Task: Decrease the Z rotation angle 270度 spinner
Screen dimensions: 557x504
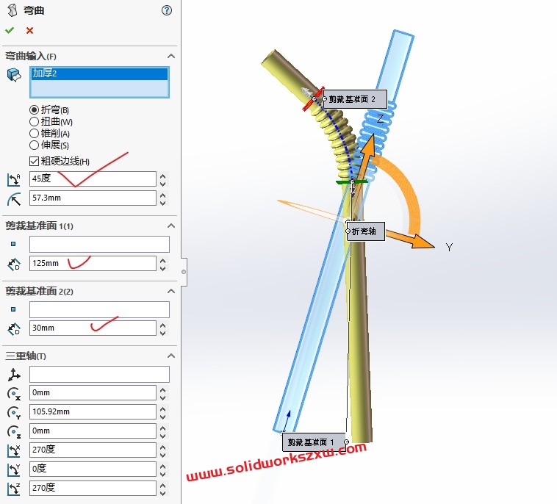Action: 162,492
